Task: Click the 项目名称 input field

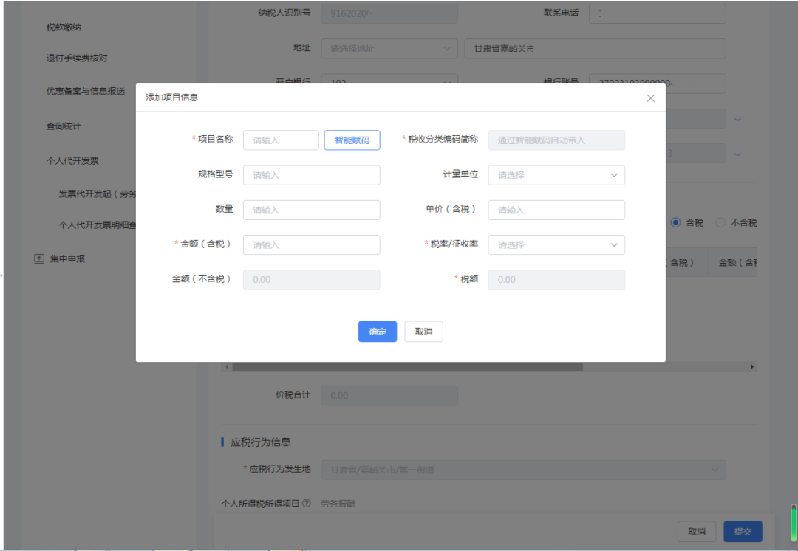Action: click(281, 140)
